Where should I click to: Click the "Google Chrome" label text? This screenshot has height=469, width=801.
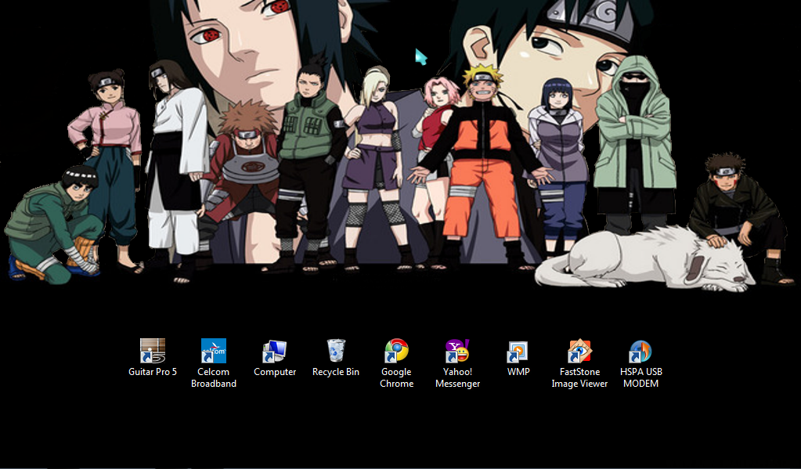pyautogui.click(x=396, y=377)
